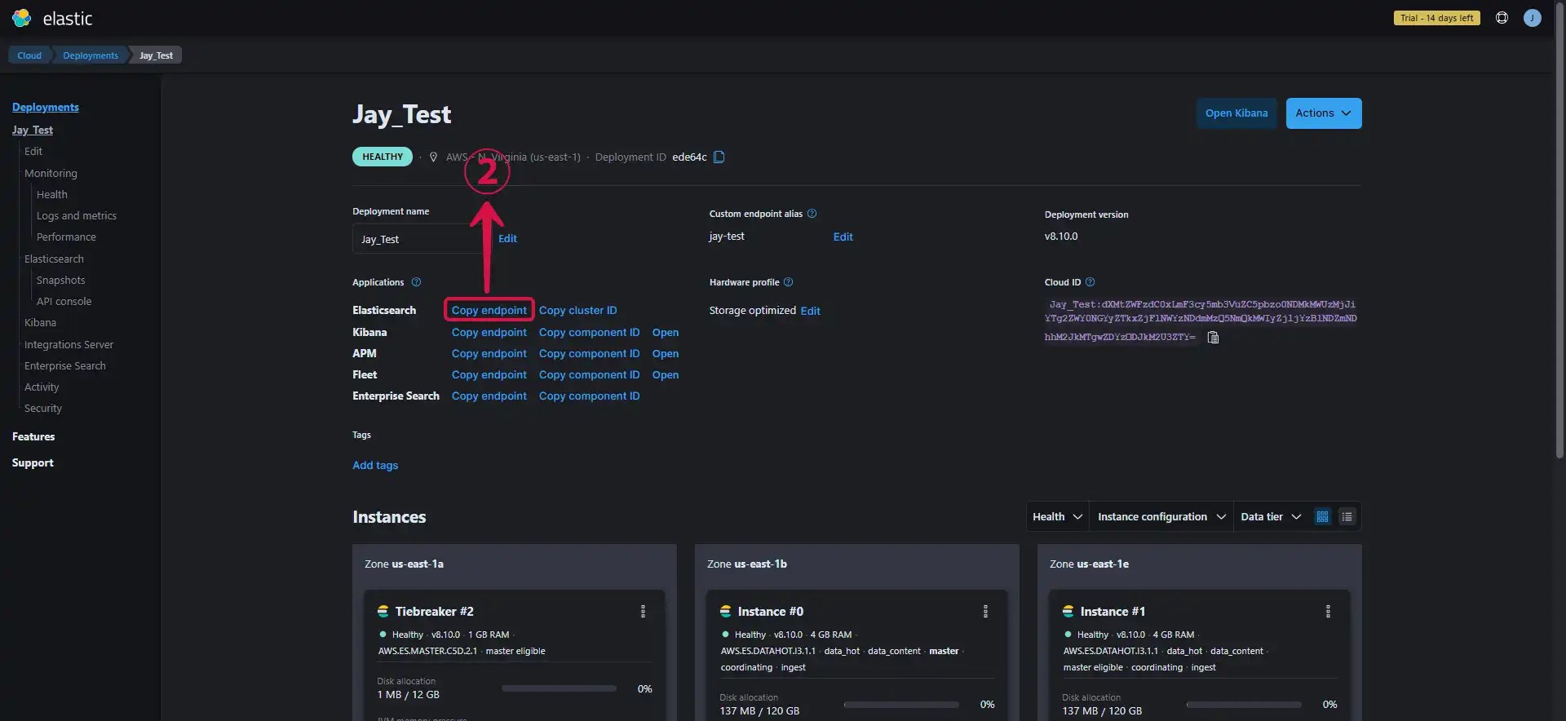Expand the Actions dropdown
Screen dimensions: 1566x721
[1323, 113]
